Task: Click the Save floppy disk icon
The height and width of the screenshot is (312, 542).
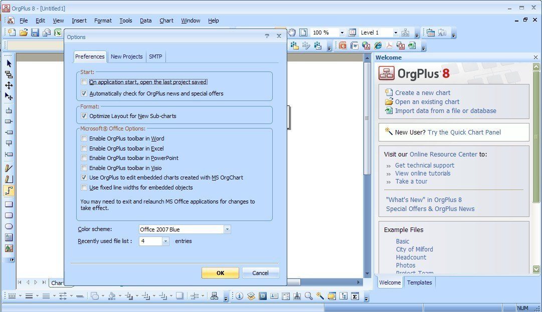Action: [35, 32]
